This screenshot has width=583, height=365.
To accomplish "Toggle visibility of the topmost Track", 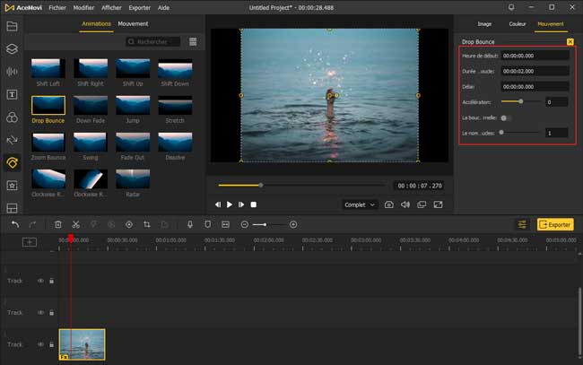I will pos(40,281).
